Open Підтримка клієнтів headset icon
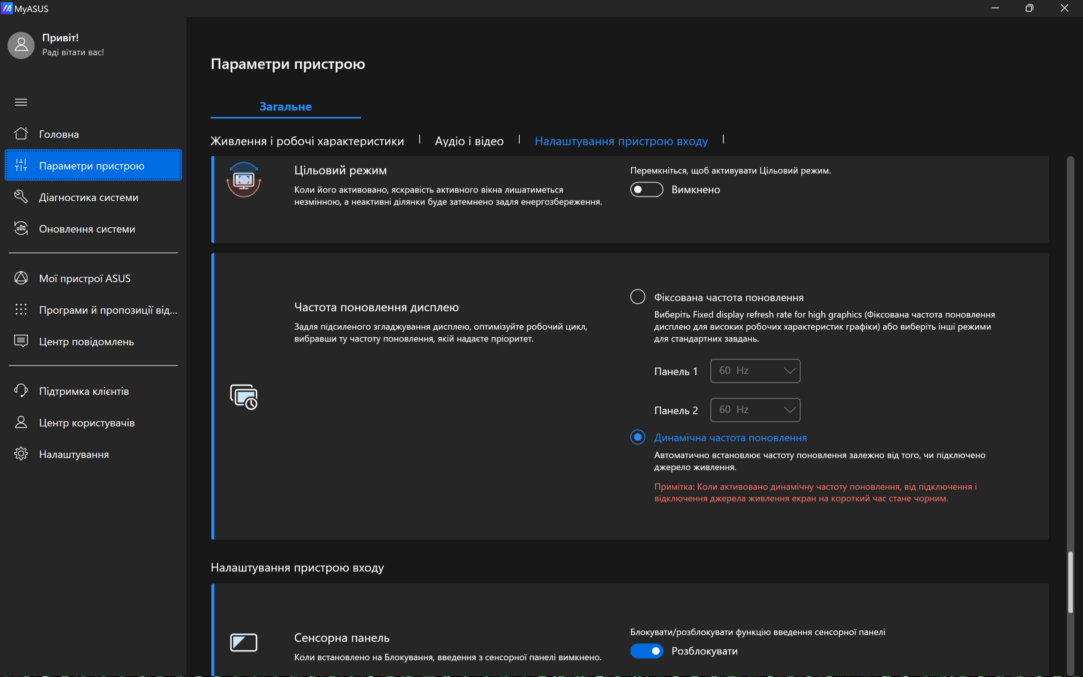The width and height of the screenshot is (1083, 677). pyautogui.click(x=21, y=390)
